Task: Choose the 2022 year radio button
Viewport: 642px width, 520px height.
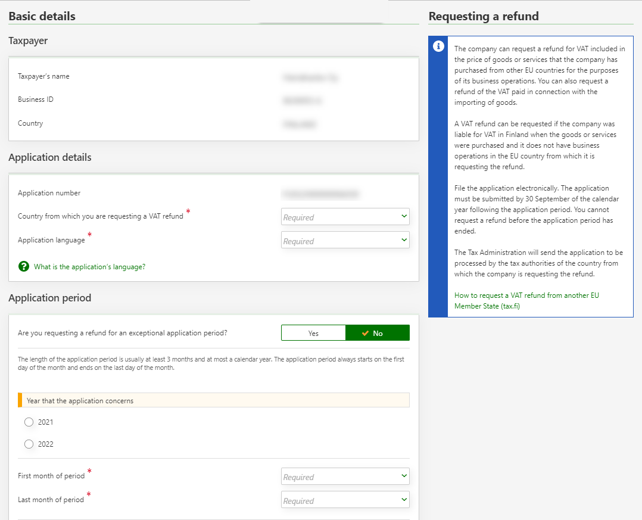Action: point(29,444)
